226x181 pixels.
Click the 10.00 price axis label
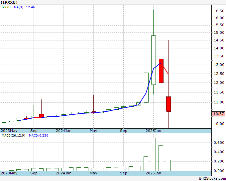[x=219, y=124]
